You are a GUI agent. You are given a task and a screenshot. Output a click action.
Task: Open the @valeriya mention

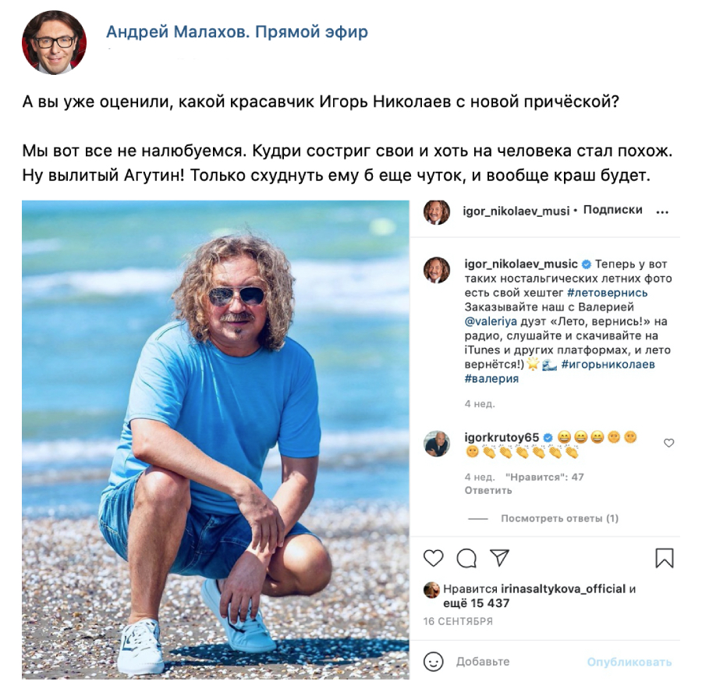coord(491,322)
